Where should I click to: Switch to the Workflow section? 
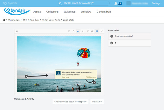(86, 12)
